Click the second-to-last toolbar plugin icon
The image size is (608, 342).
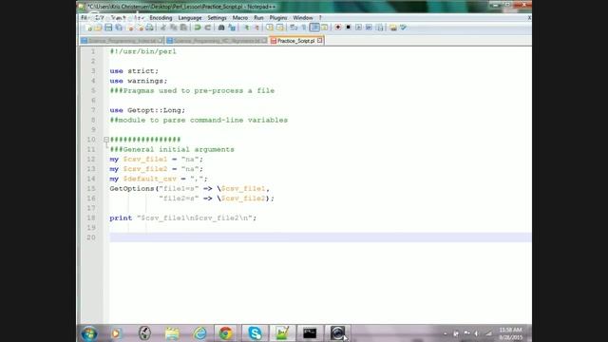point(393,28)
